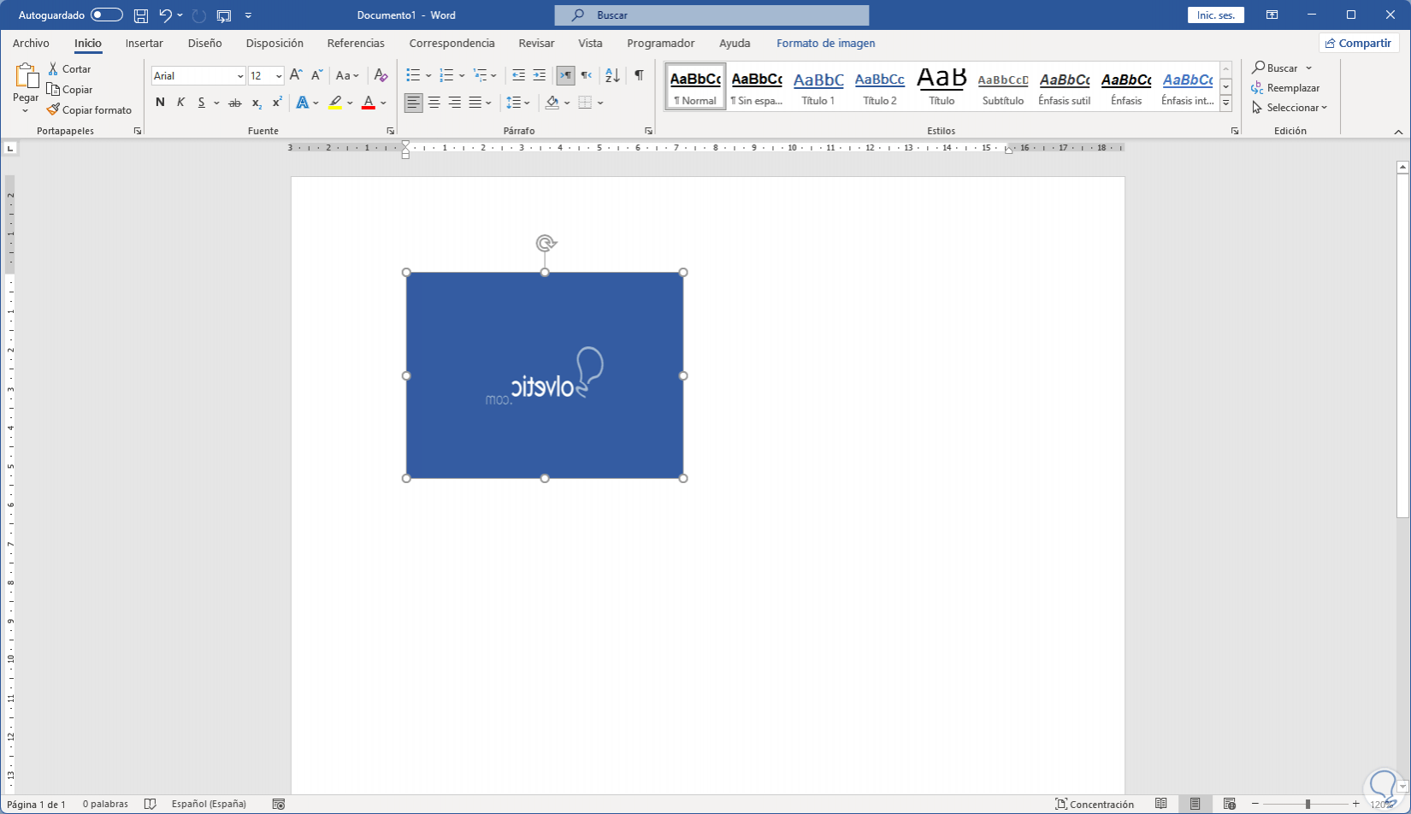Image resolution: width=1411 pixels, height=814 pixels.
Task: Click Cortar scissors icon
Action: pos(53,69)
